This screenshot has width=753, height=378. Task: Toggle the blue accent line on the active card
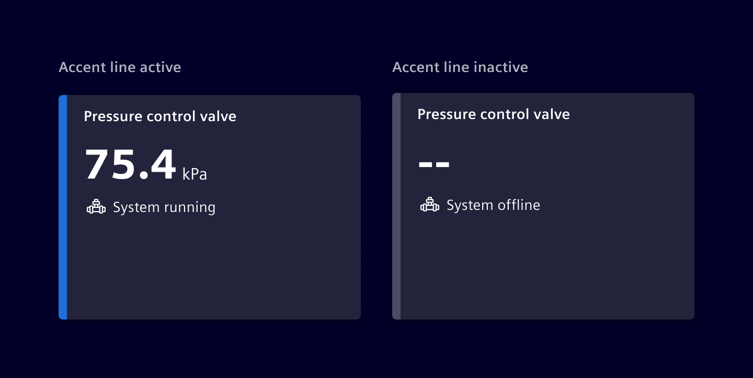pos(61,206)
